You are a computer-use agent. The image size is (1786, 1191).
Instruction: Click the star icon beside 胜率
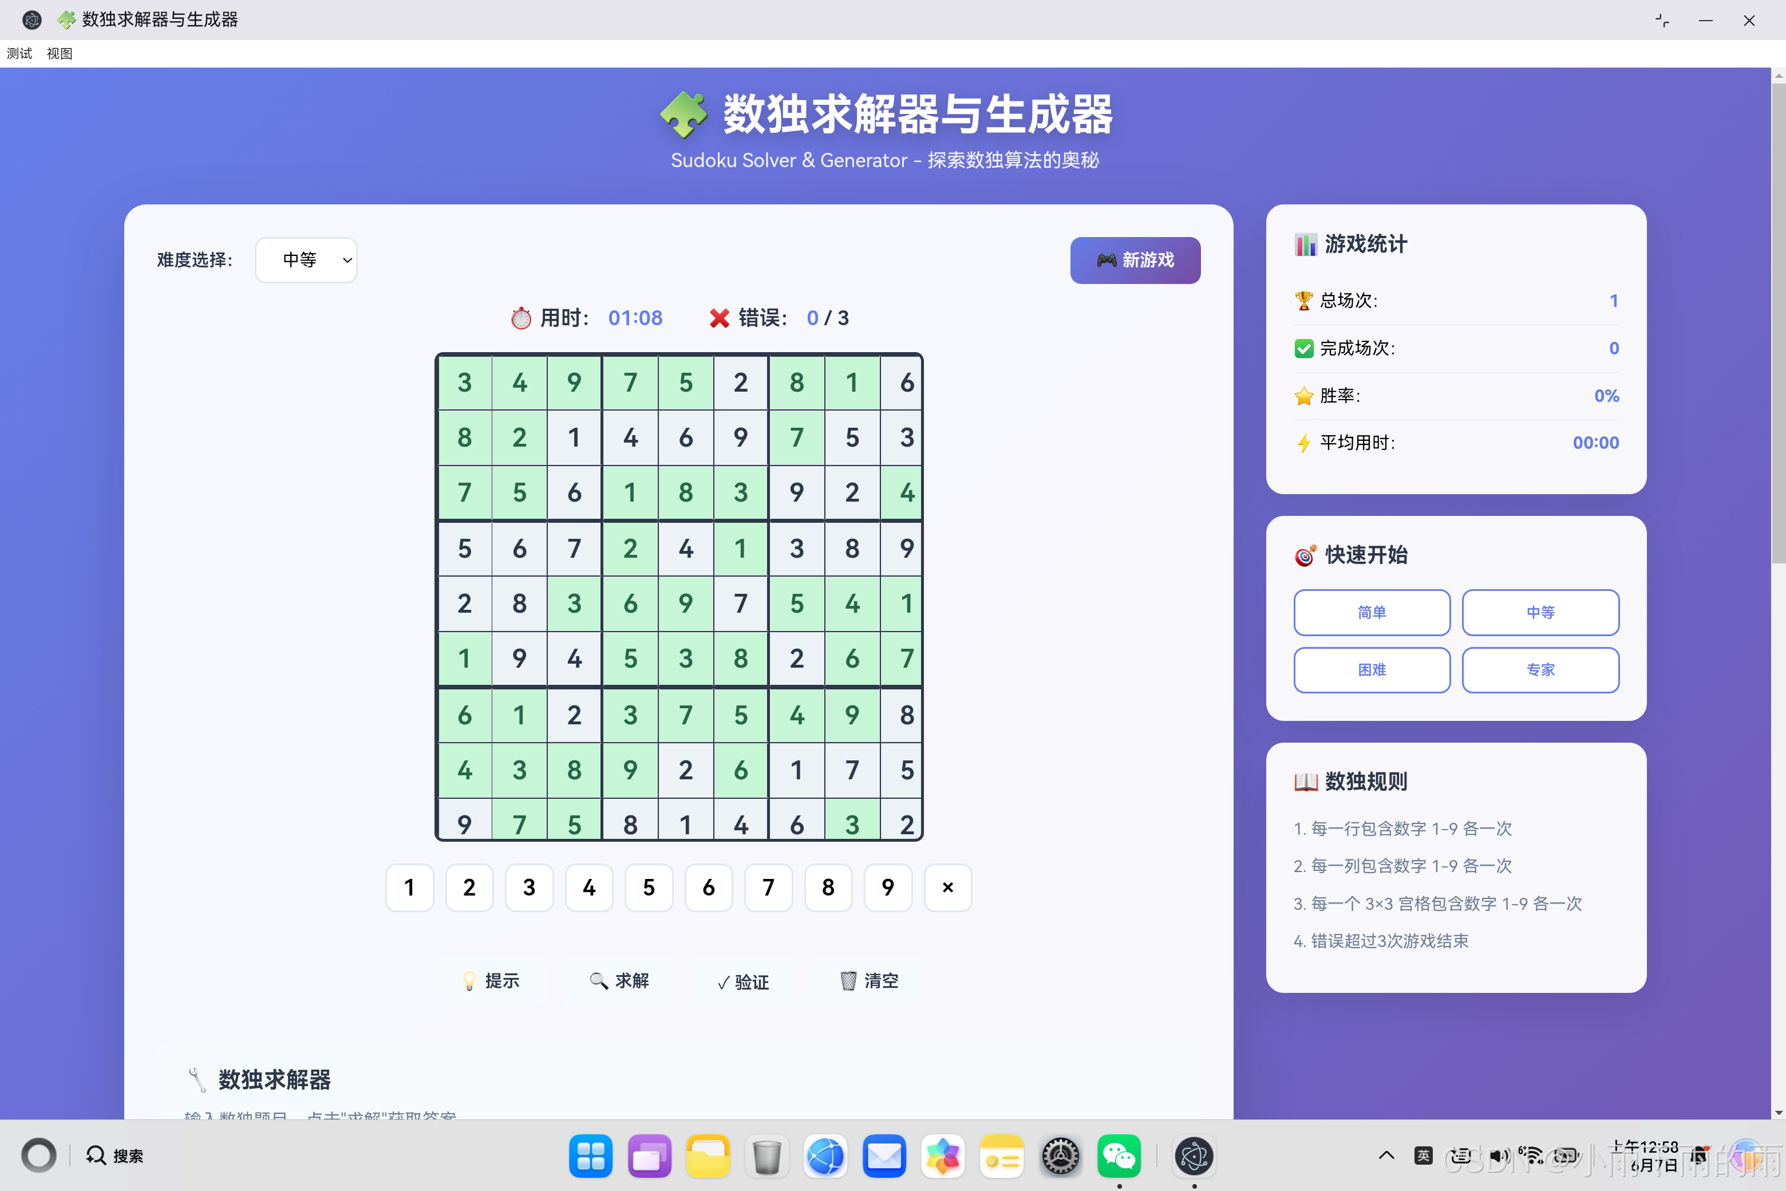[1304, 396]
